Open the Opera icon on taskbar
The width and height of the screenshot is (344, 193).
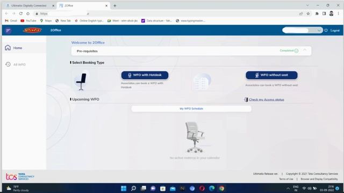pos(202,188)
